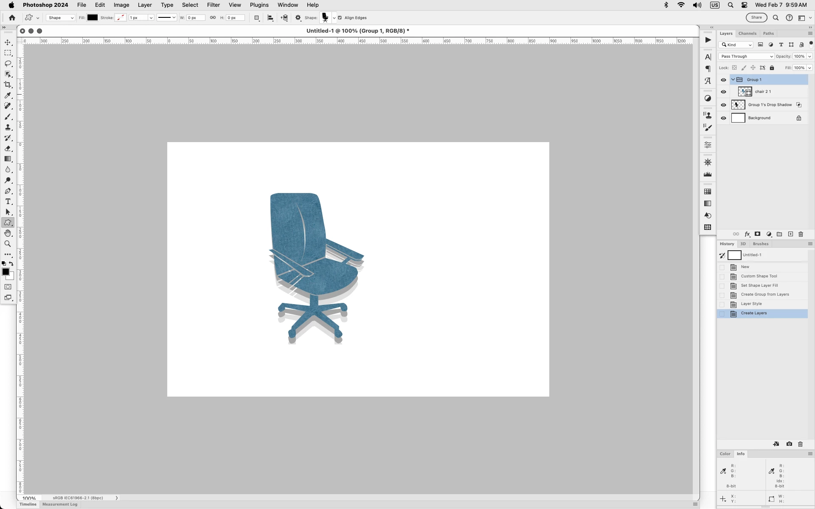Image resolution: width=815 pixels, height=509 pixels.
Task: Open the Filter menu
Action: [x=213, y=5]
